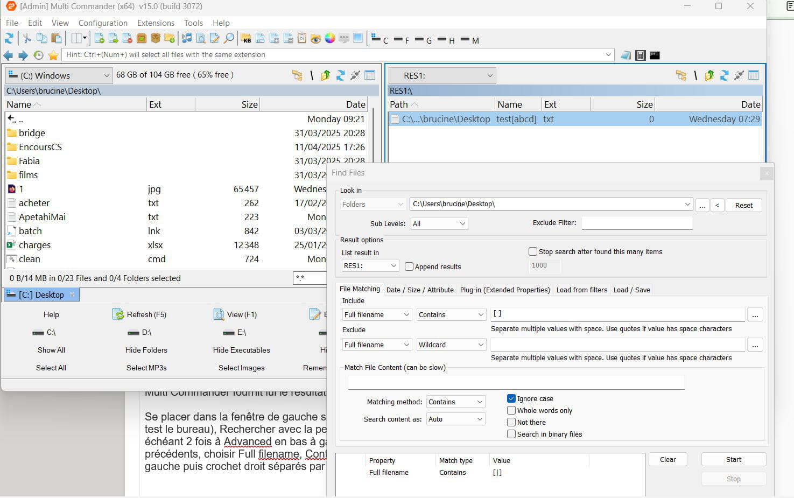
Task: Go to the parent folder in the left panel
Action: [326, 75]
